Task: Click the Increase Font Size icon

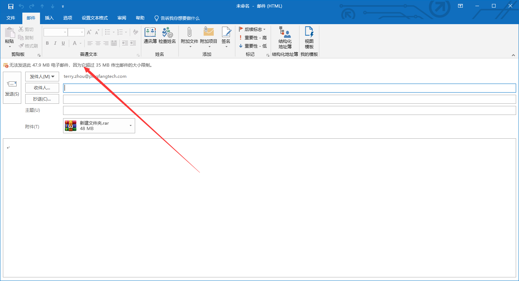Action: point(89,32)
